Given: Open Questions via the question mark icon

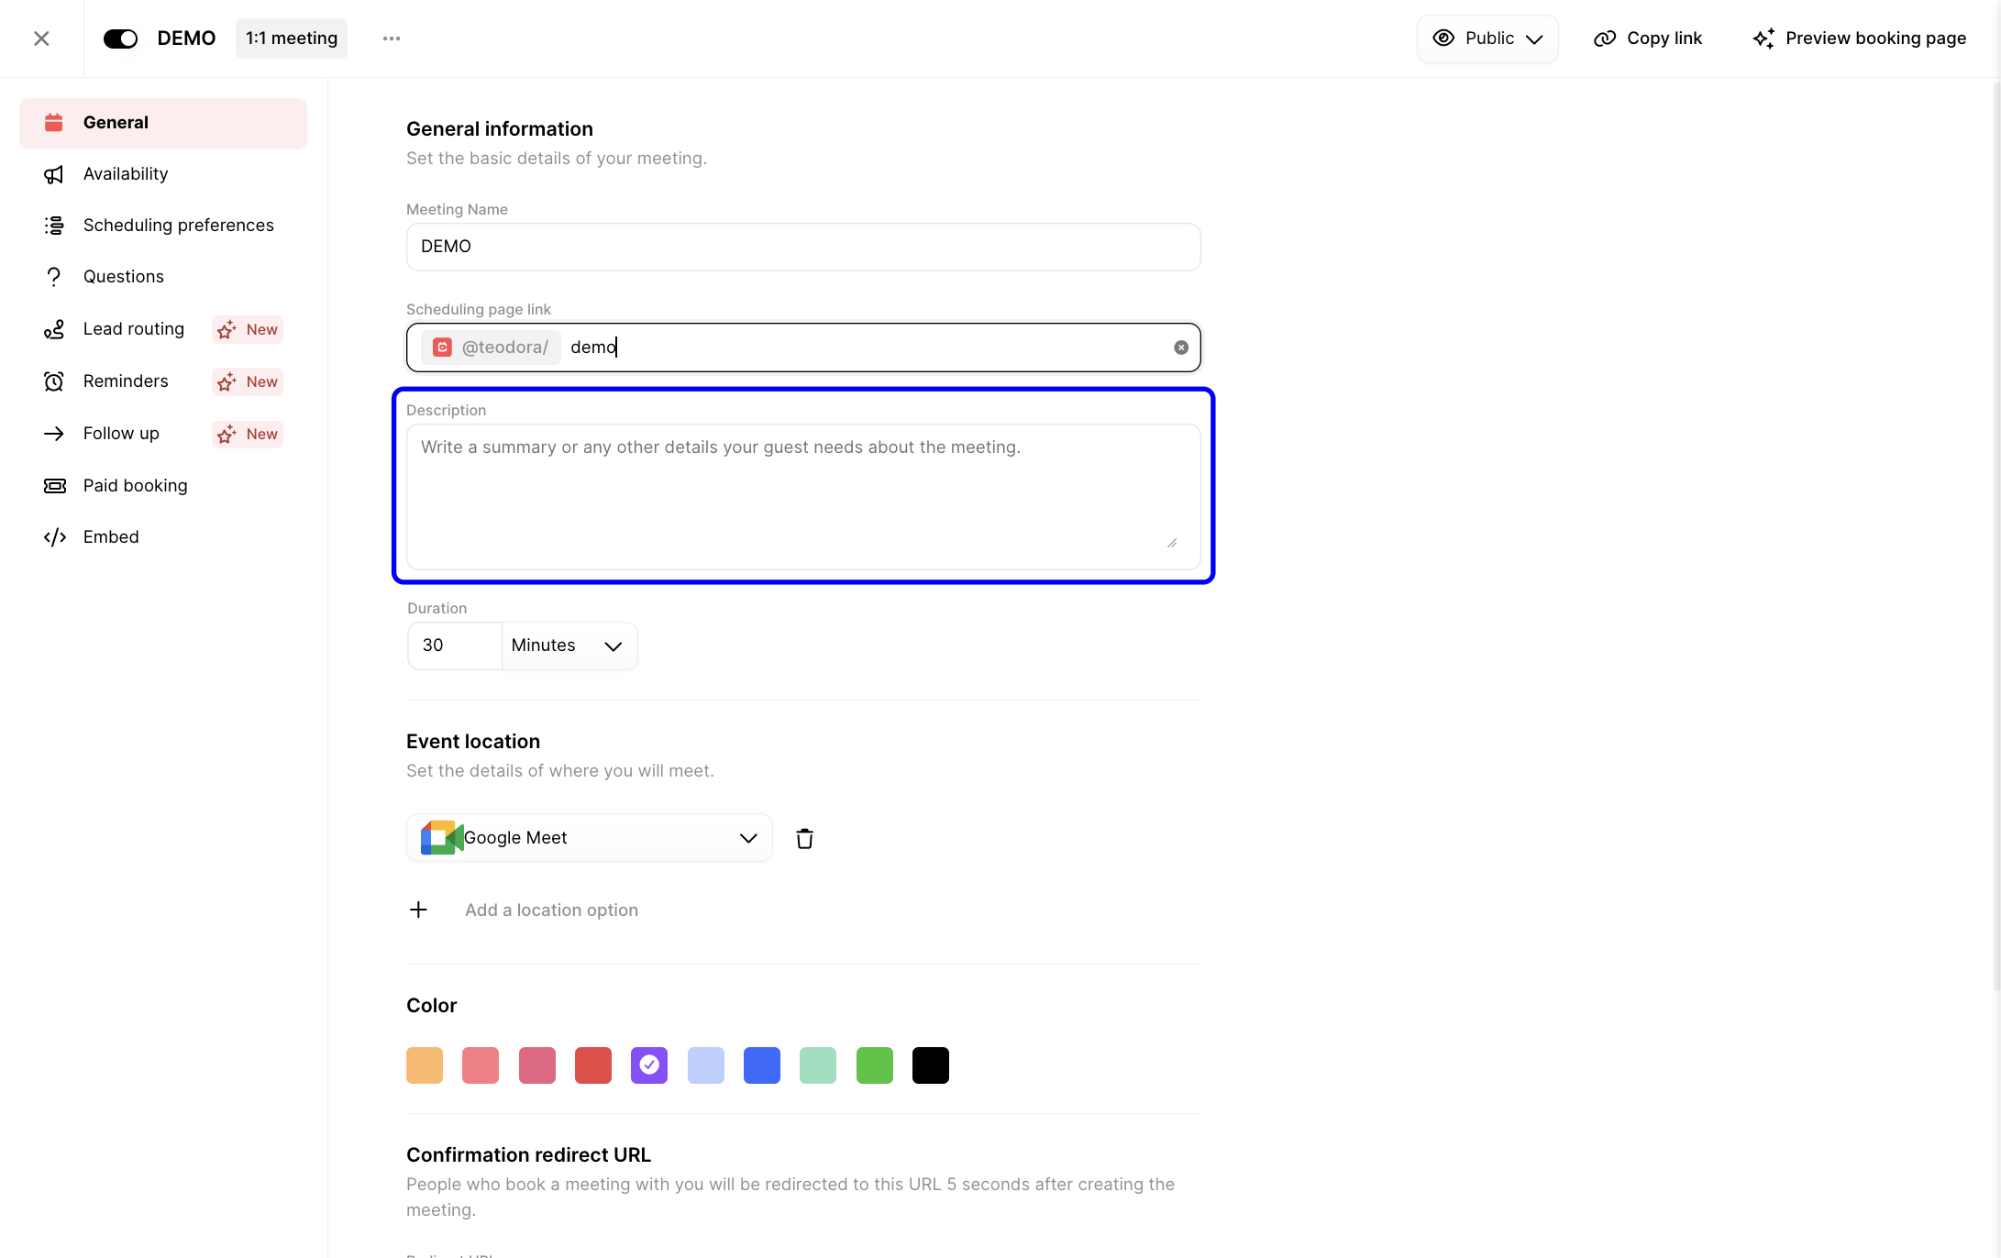Looking at the screenshot, I should coord(54,276).
